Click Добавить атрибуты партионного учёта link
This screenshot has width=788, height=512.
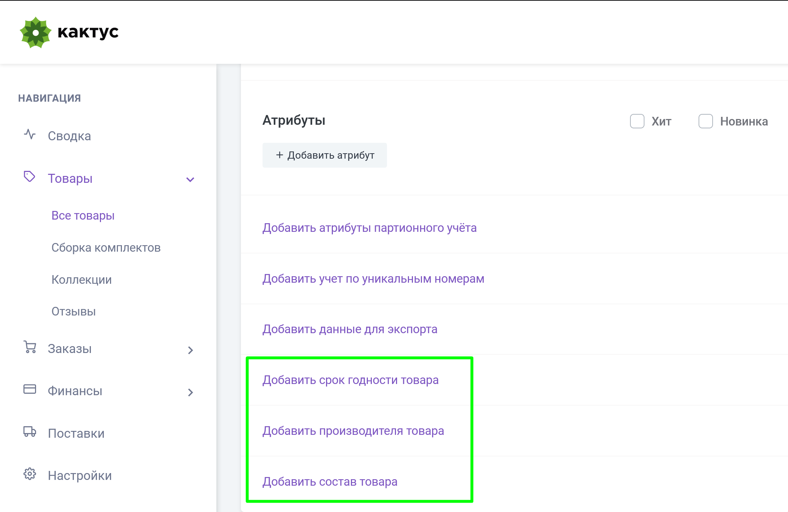369,228
